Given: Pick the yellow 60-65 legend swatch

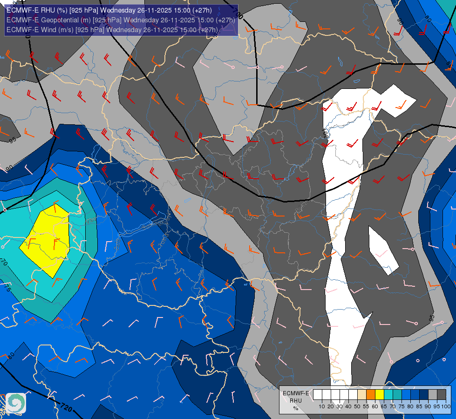Looking at the screenshot, I should tap(380, 395).
